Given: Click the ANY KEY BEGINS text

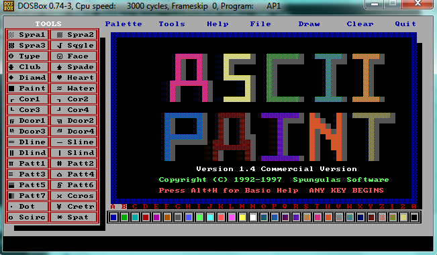Looking at the screenshot, I should [346, 191].
